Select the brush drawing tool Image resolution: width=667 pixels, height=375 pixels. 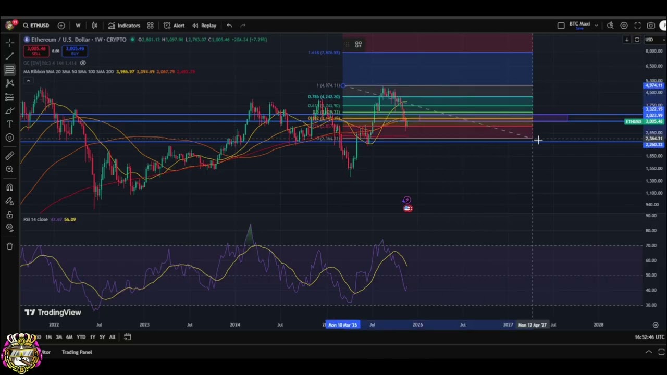9,110
